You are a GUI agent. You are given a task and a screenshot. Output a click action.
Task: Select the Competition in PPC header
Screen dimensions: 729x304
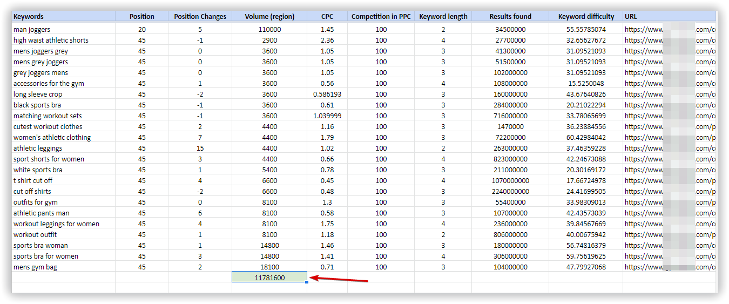point(381,17)
